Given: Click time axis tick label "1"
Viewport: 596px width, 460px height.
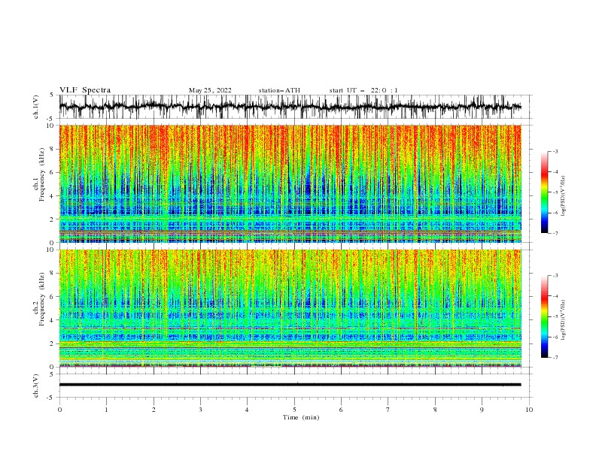Looking at the screenshot, I should click(x=106, y=410).
